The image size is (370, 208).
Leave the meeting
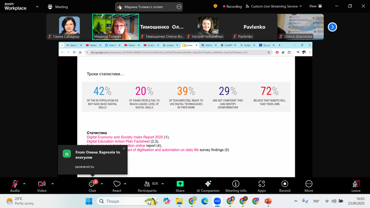[x=356, y=186]
